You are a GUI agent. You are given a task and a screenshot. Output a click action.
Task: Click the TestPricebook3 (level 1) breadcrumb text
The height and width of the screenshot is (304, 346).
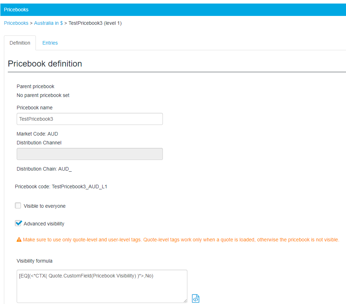[95, 23]
